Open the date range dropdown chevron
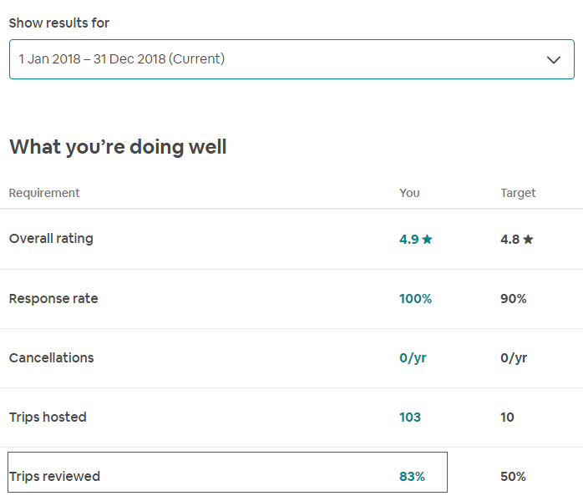The height and width of the screenshot is (501, 583). (553, 59)
